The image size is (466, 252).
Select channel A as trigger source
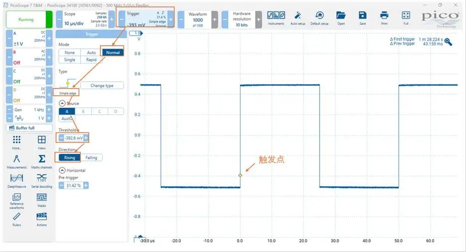(x=67, y=111)
